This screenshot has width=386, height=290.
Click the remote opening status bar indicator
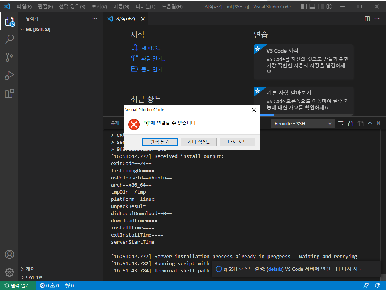(19, 285)
